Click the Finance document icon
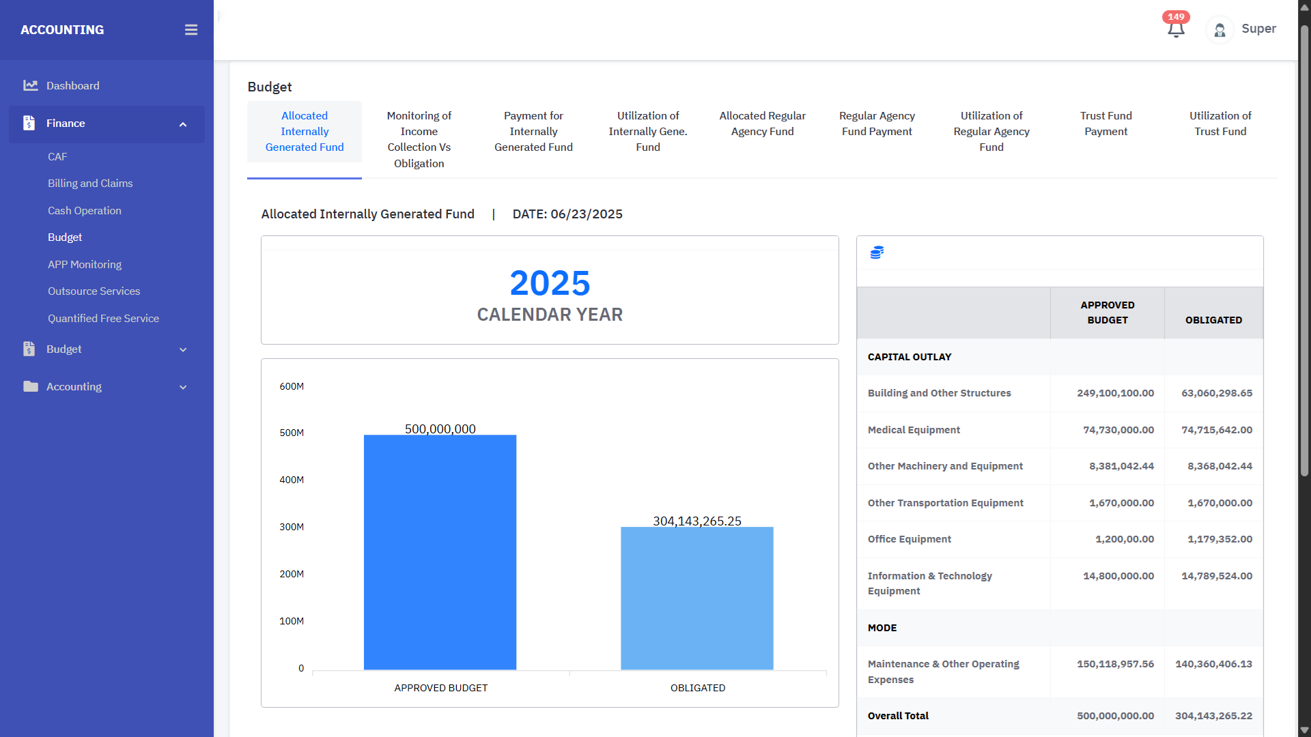Viewport: 1311px width, 737px height. click(28, 124)
